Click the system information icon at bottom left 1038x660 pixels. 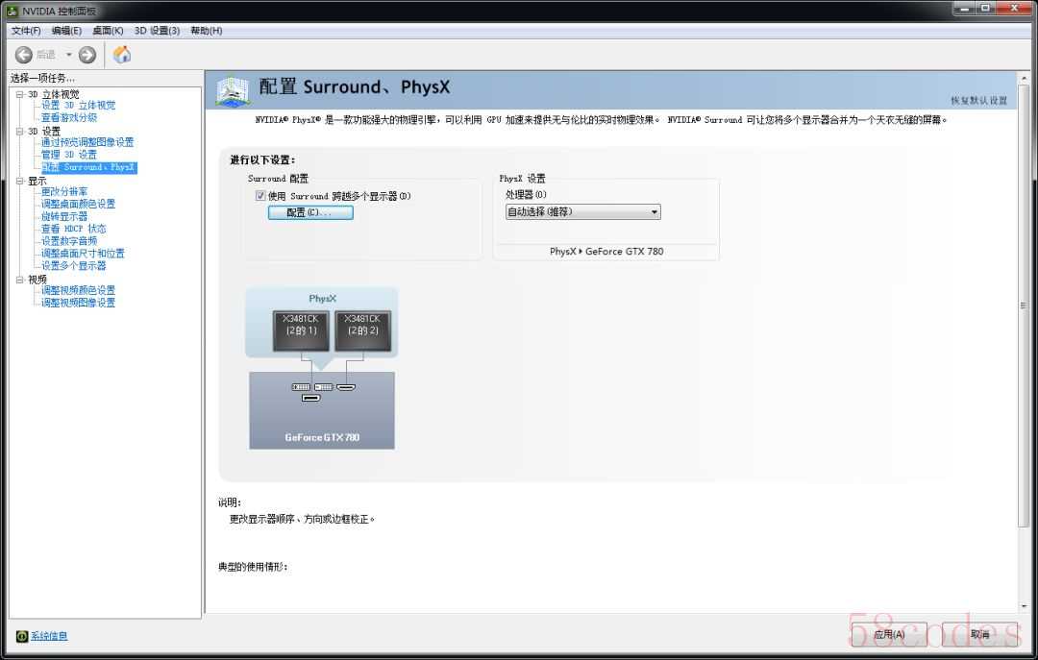point(22,636)
